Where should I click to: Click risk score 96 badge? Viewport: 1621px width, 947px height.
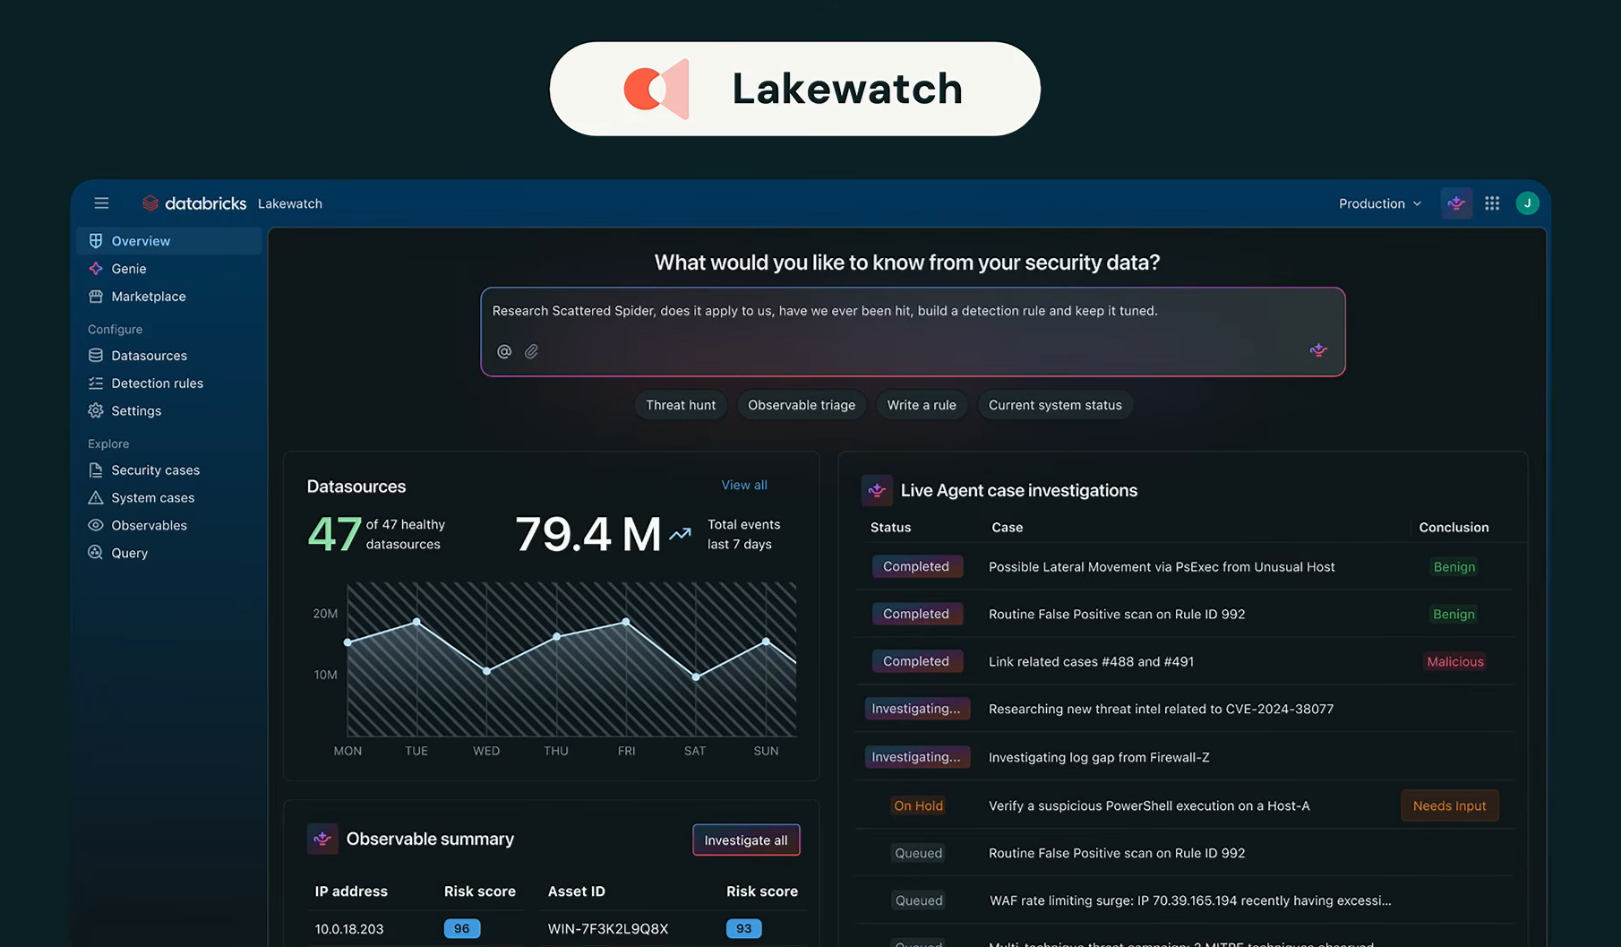462,929
